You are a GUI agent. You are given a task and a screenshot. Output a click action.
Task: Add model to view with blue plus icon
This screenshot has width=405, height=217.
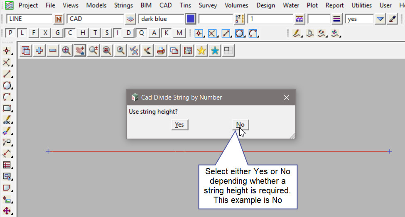pyautogui.click(x=39, y=51)
